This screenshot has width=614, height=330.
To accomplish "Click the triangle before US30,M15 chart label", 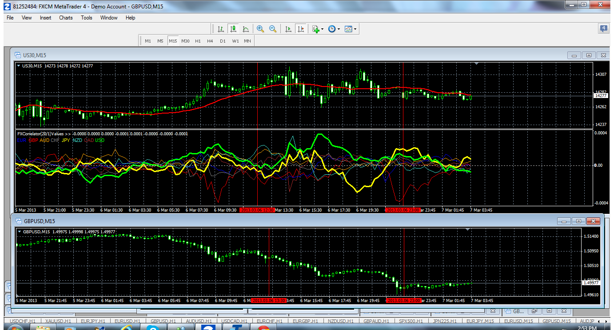I will pos(19,66).
